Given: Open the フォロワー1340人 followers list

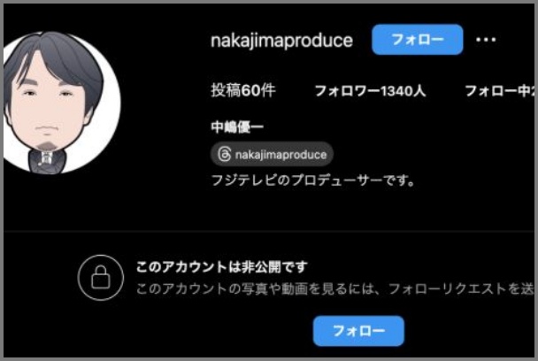Looking at the screenshot, I should point(370,91).
